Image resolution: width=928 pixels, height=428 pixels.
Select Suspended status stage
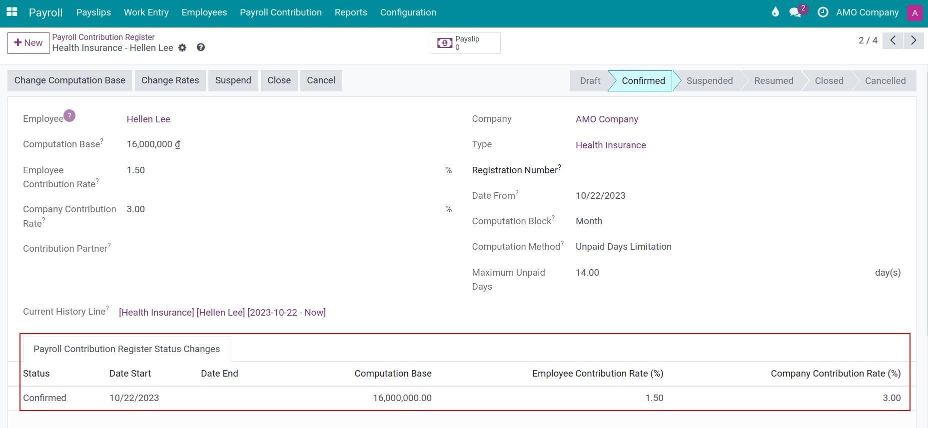tap(709, 81)
